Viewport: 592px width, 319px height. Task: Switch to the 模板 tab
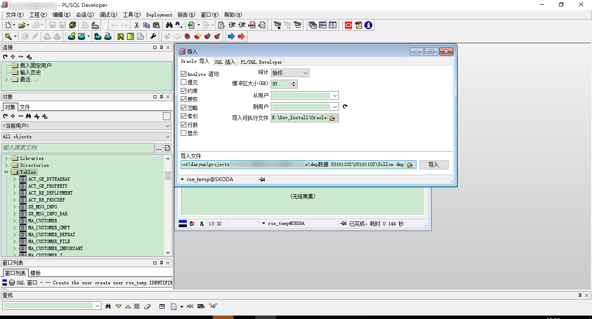point(36,273)
